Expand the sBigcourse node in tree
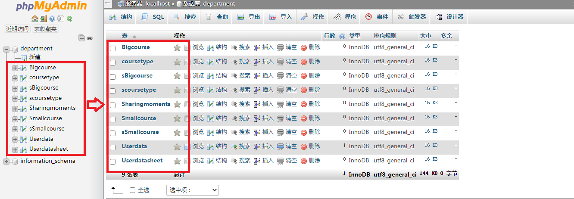 point(15,88)
